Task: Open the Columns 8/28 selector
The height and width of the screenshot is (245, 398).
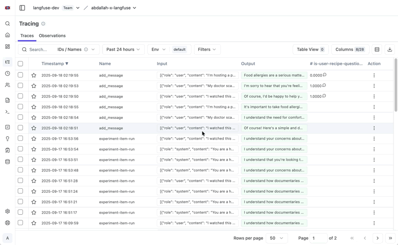Action: click(350, 50)
